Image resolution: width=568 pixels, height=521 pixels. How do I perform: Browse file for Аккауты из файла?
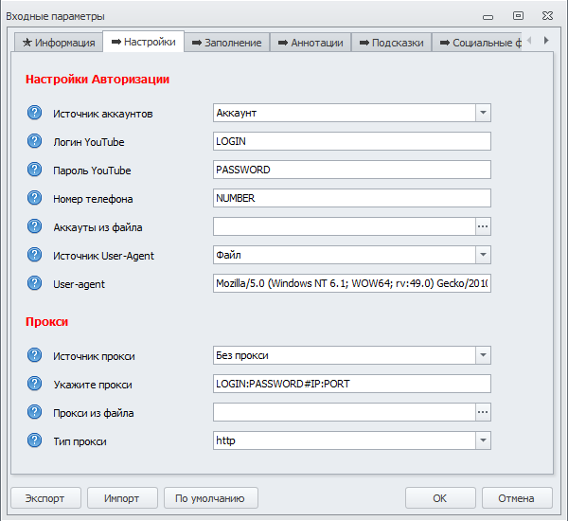pyautogui.click(x=483, y=226)
